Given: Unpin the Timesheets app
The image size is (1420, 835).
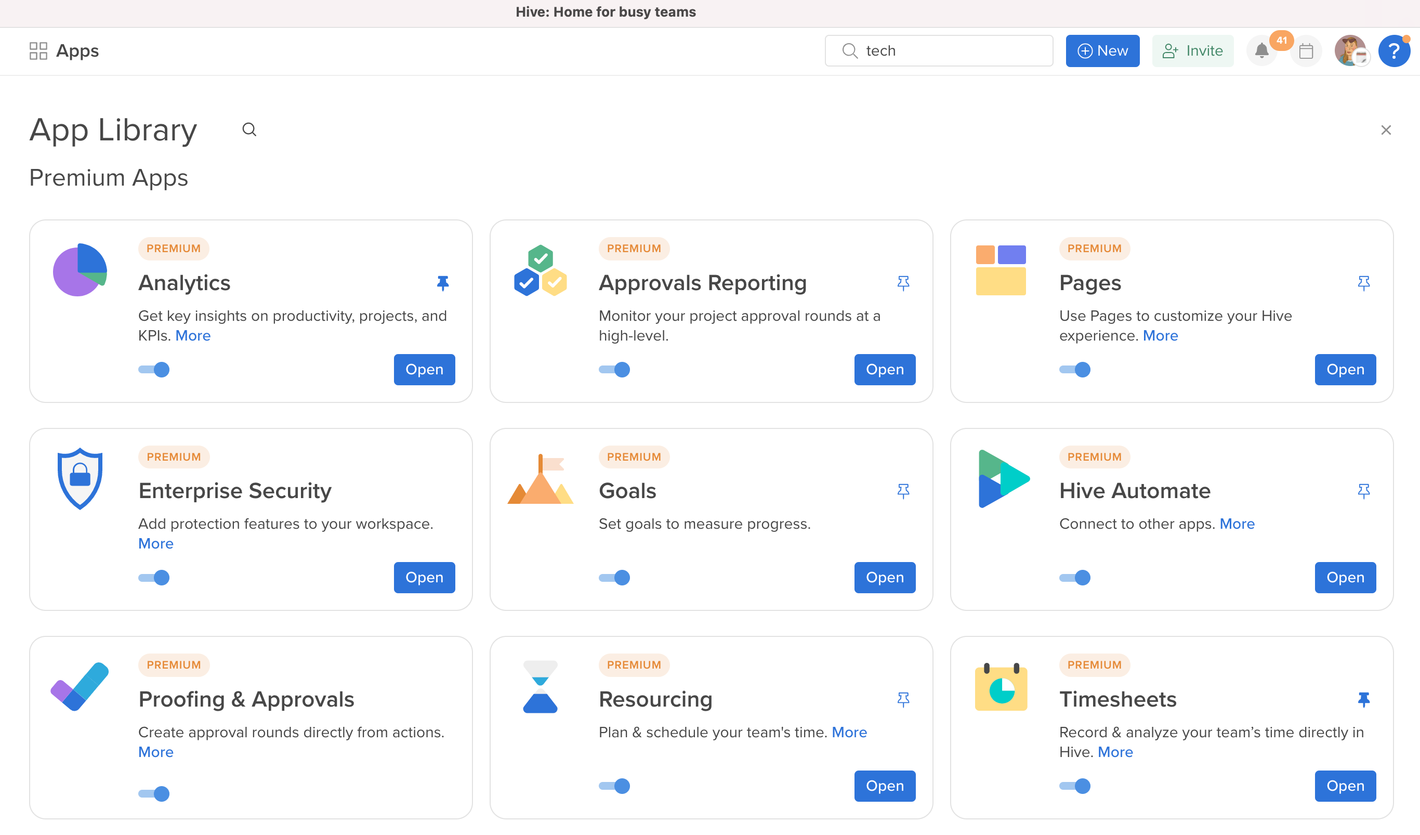Looking at the screenshot, I should (x=1364, y=700).
